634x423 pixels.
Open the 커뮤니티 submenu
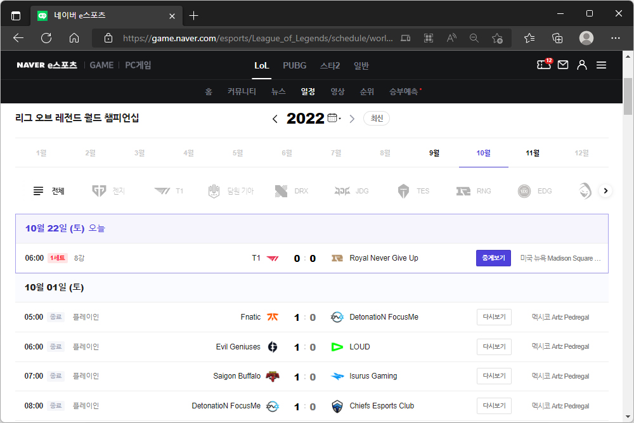coord(242,92)
